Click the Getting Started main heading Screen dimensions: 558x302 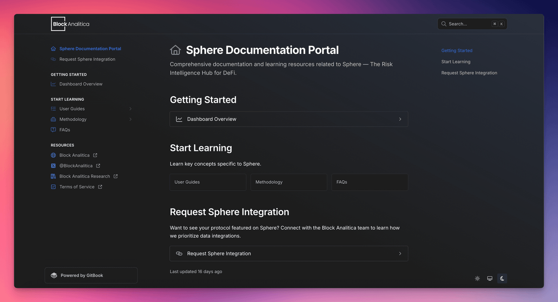point(203,100)
